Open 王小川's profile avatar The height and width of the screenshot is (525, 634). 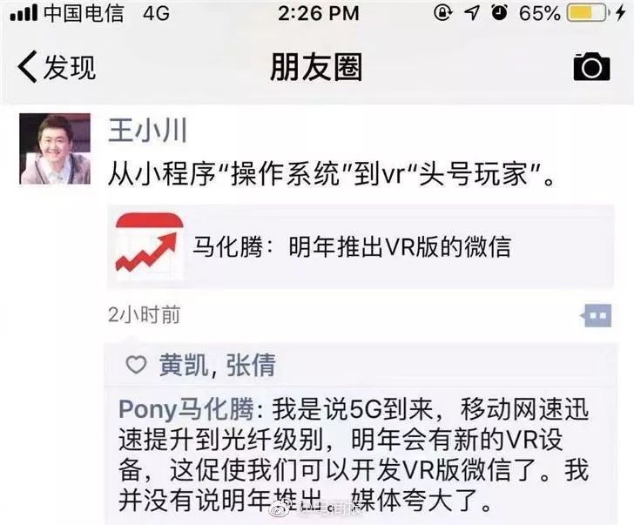pyautogui.click(x=55, y=149)
